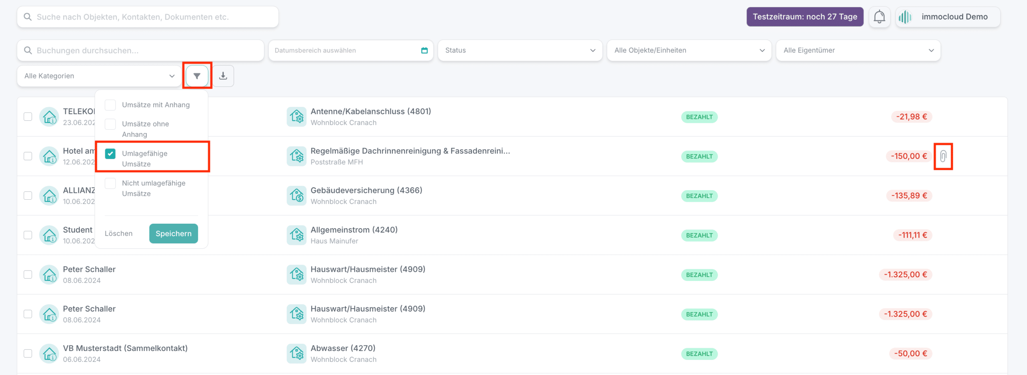
Task: Click the house icon on the TELEKOM row
Action: point(49,117)
